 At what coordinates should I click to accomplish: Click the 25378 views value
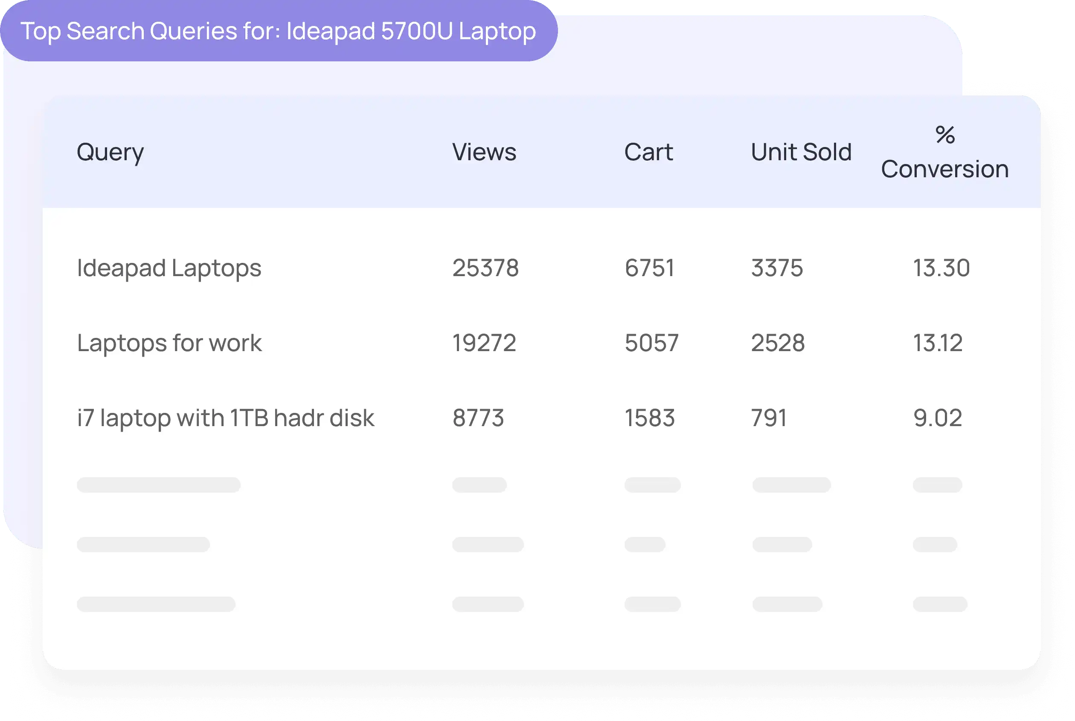[x=485, y=268]
